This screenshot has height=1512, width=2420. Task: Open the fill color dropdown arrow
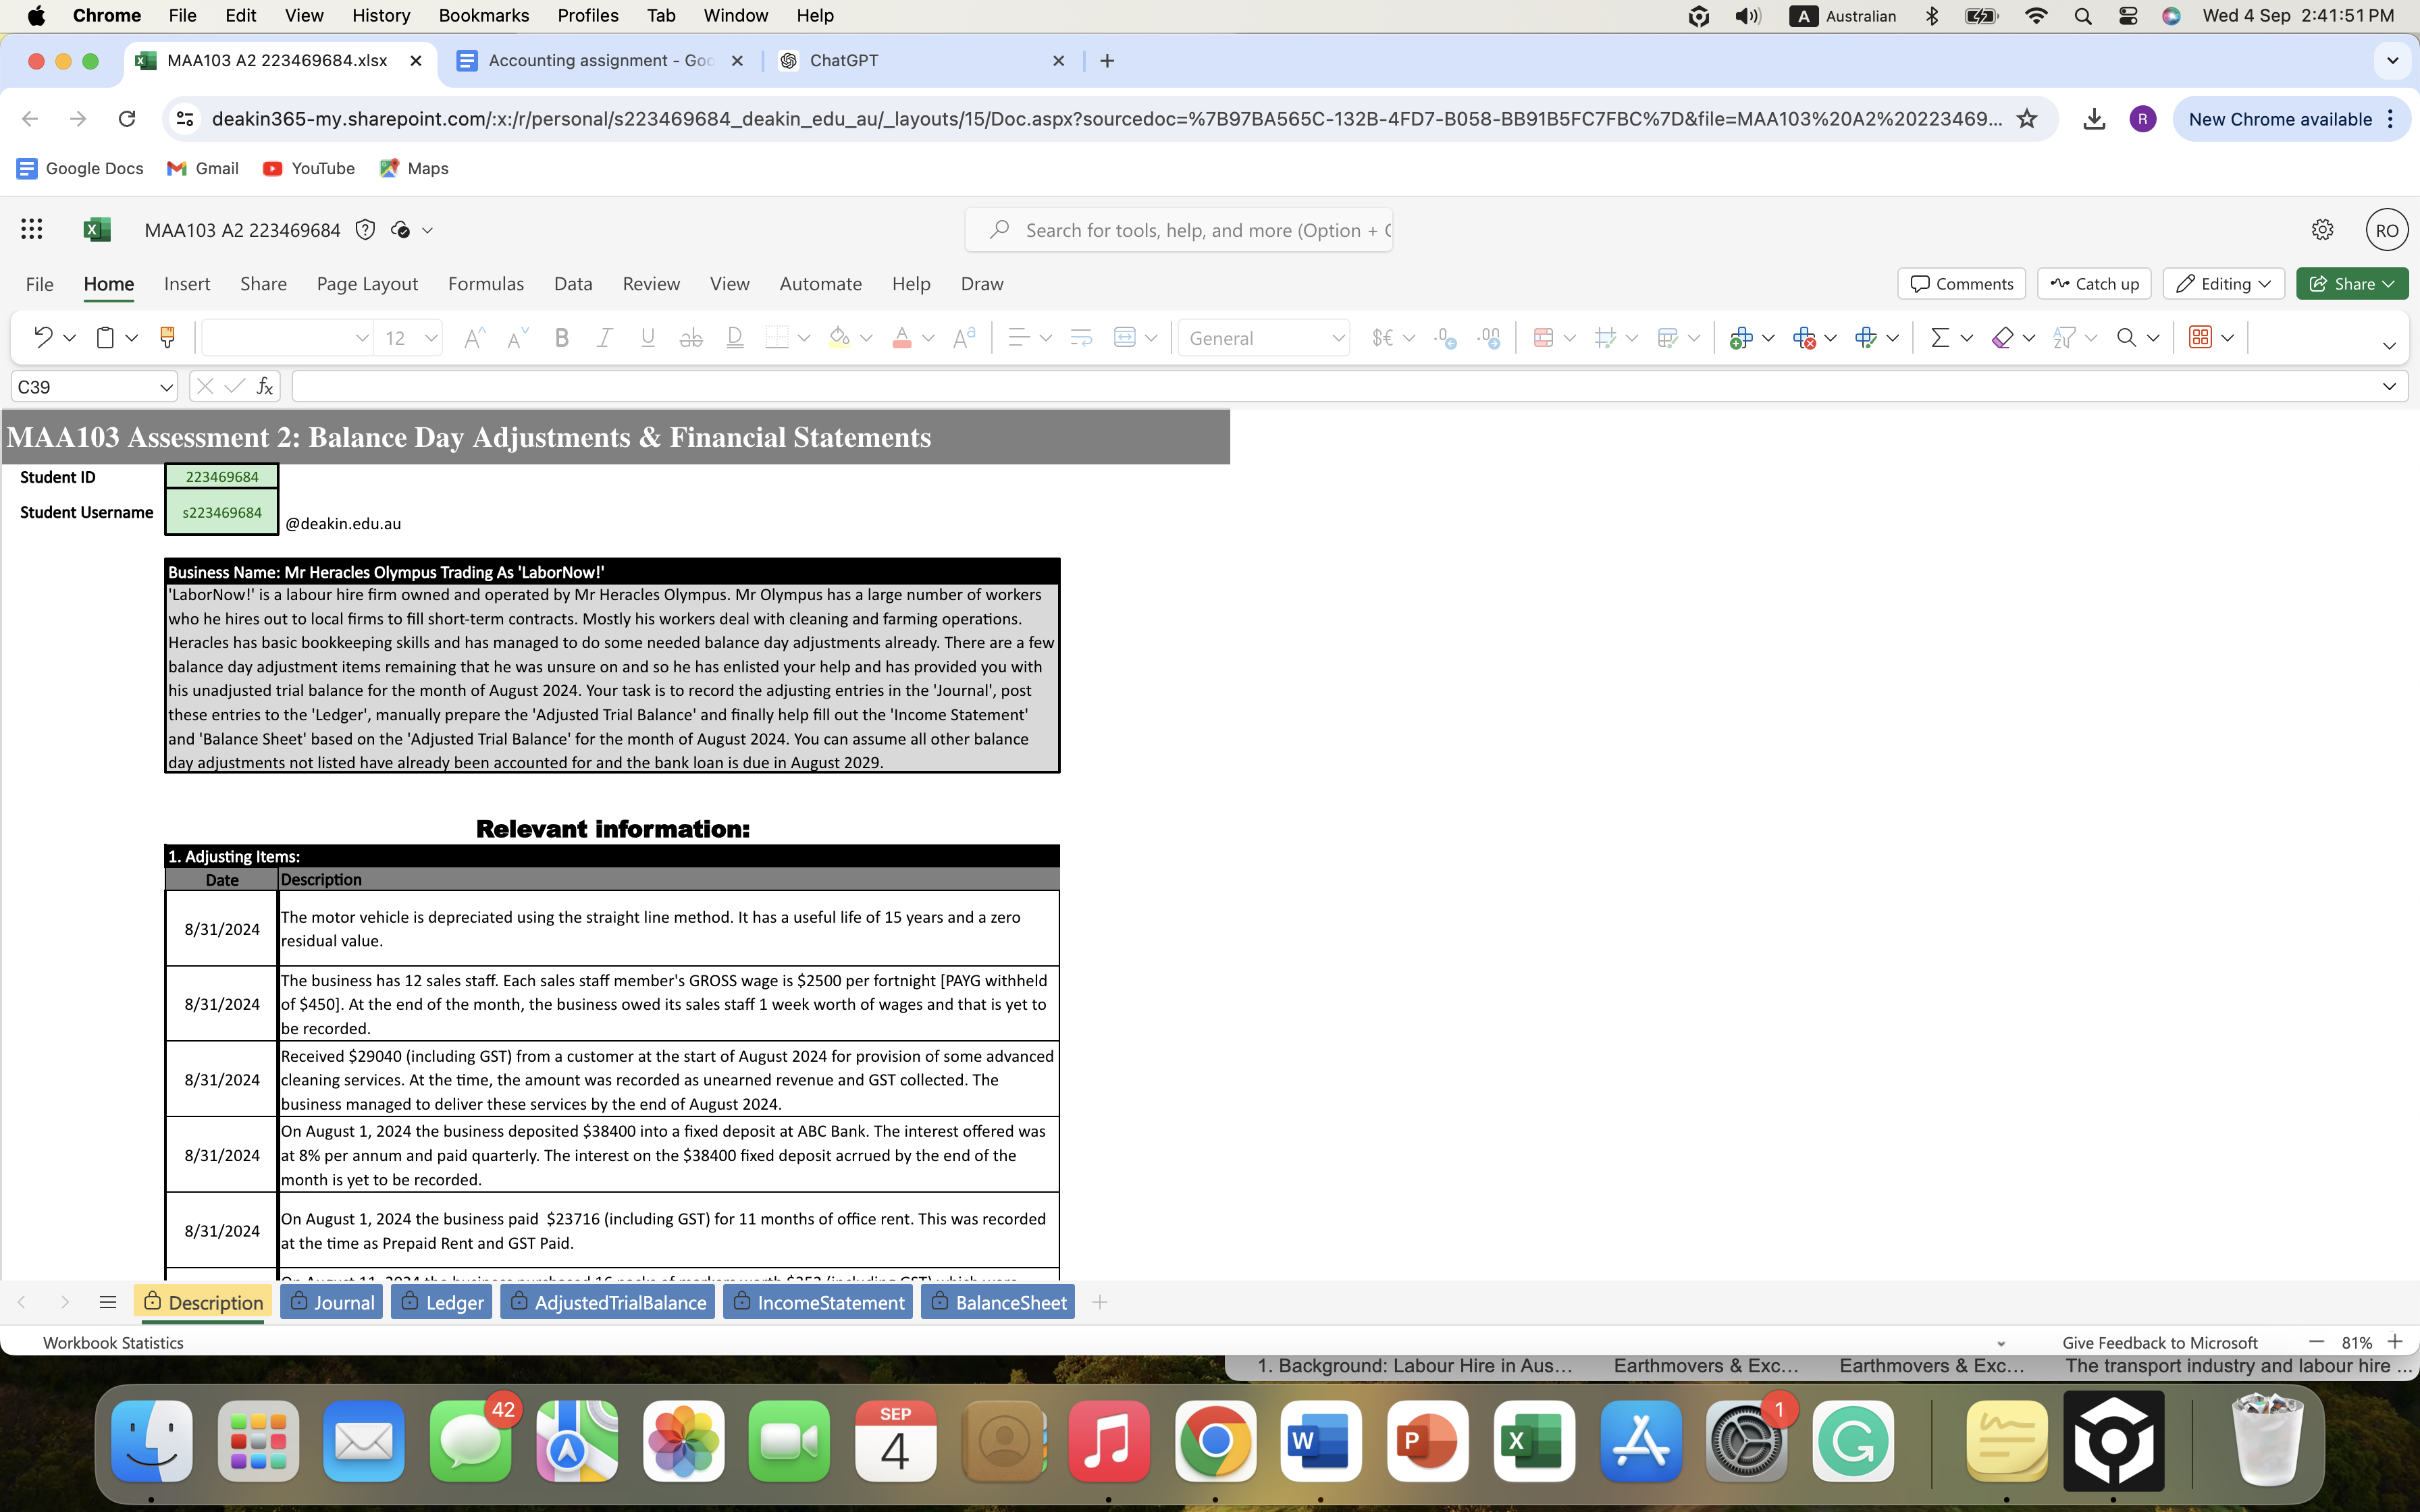[866, 337]
